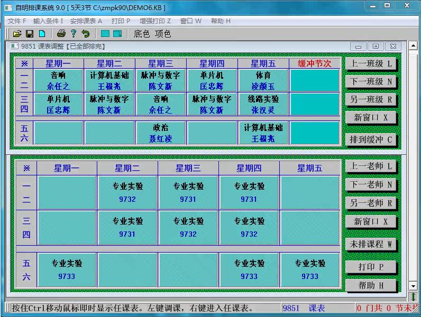Select teacher Friday 专业实验 9733 cell
Screen dimensions: 421x317
310,269
